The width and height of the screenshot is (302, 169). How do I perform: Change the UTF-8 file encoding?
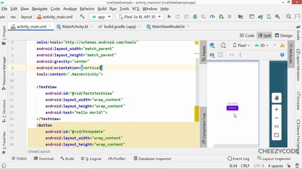[259, 166]
